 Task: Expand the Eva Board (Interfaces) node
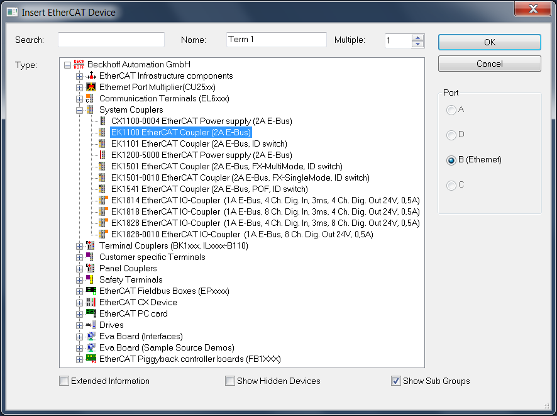(x=80, y=337)
